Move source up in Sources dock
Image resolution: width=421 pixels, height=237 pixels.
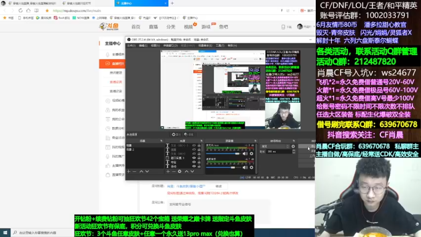186,172
